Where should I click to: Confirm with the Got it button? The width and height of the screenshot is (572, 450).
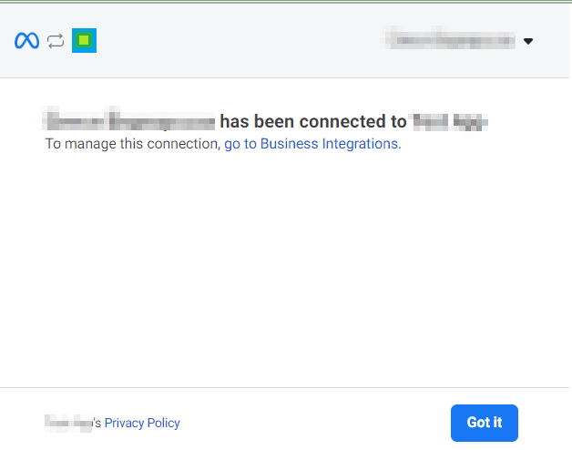(x=484, y=423)
